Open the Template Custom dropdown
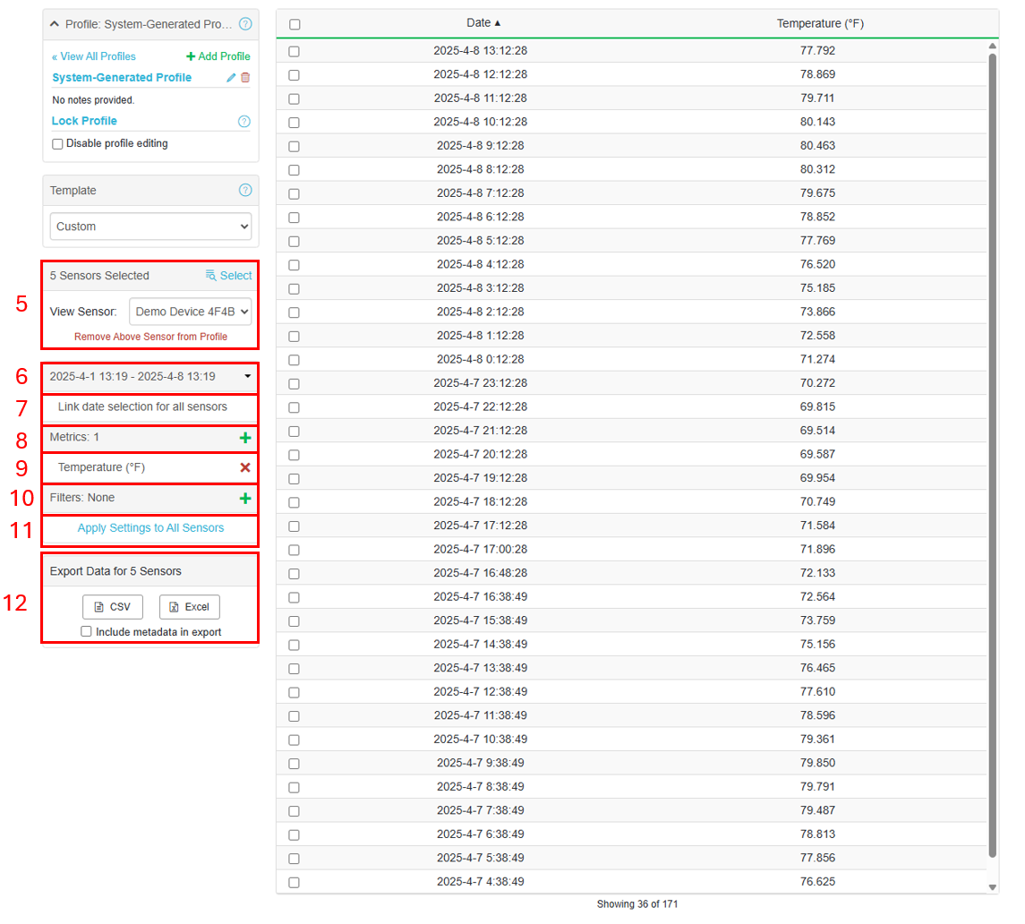This screenshot has width=1025, height=924. (x=150, y=227)
